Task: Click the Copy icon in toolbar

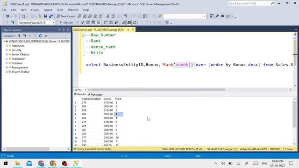Action: click(x=113, y=16)
